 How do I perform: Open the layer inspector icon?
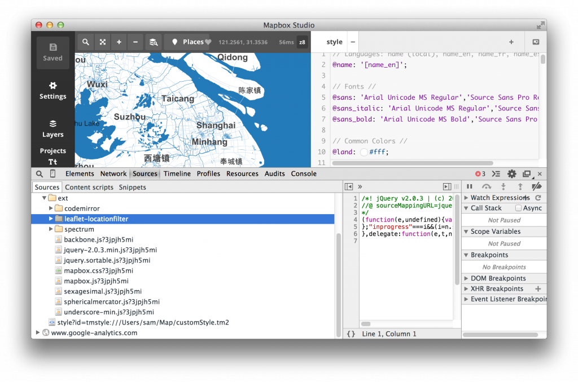pos(154,42)
